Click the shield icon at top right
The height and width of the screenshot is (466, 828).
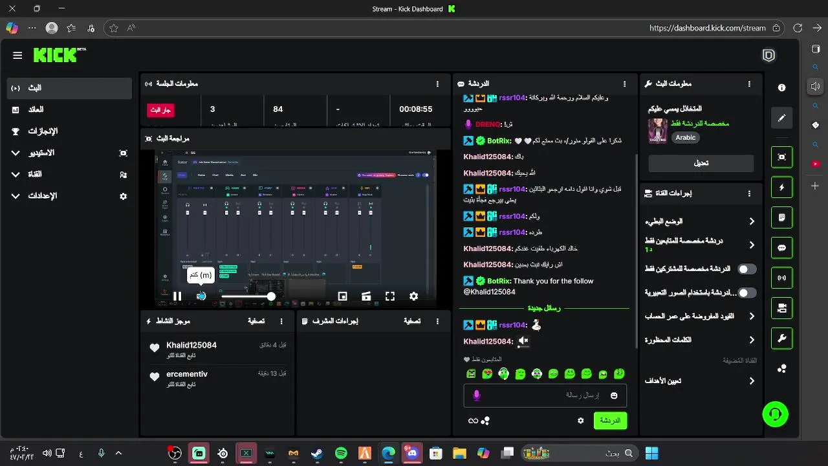click(x=768, y=56)
